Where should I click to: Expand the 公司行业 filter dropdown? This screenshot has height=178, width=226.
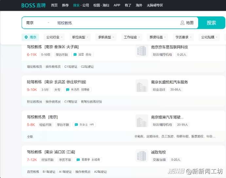click(x=54, y=37)
